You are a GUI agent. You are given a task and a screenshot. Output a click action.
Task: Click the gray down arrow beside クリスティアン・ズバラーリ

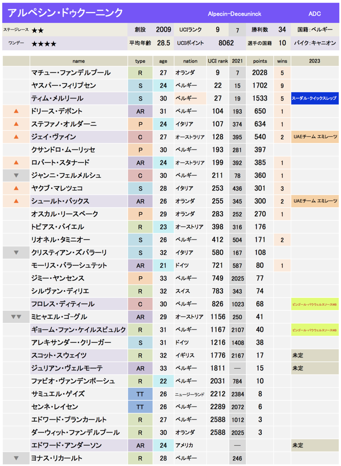tap(16, 252)
